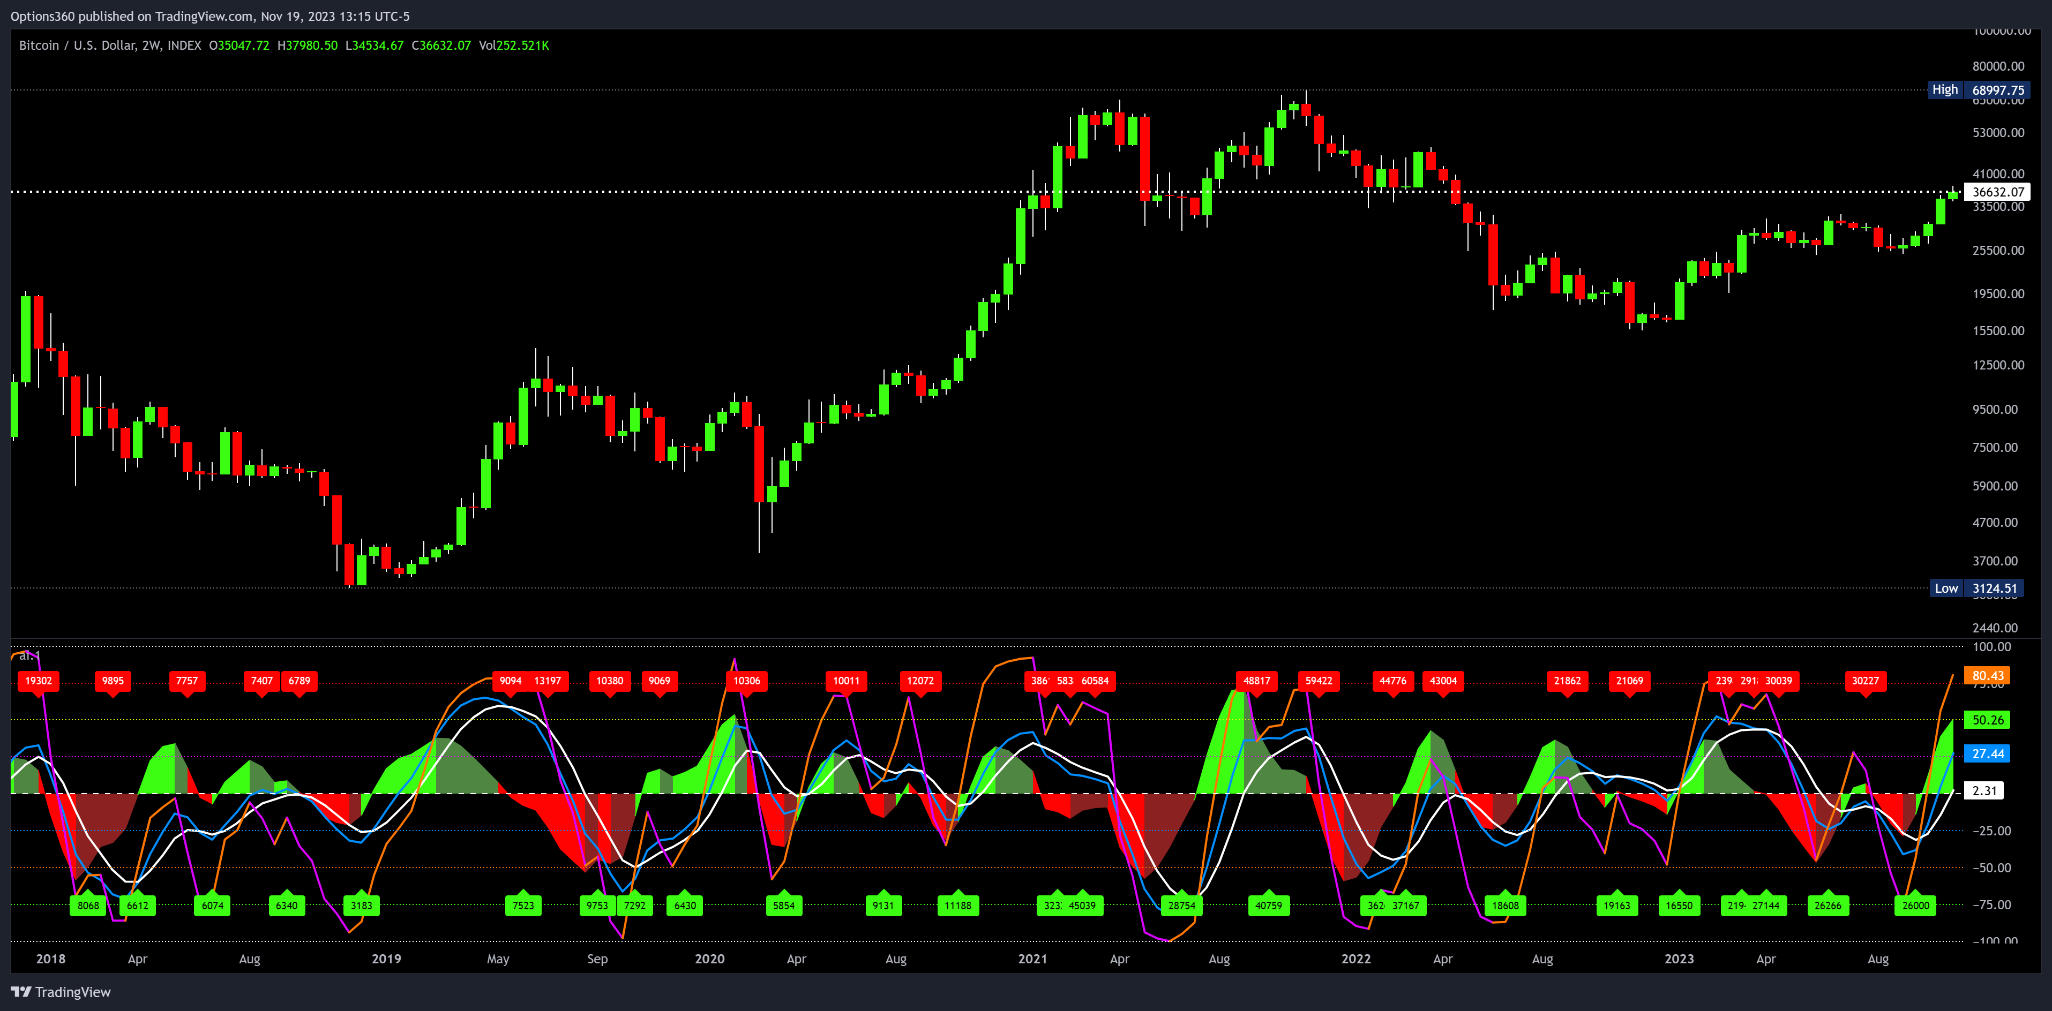Screen dimensions: 2052x1011
Task: Click the red sell marker 30227
Action: click(x=1866, y=682)
